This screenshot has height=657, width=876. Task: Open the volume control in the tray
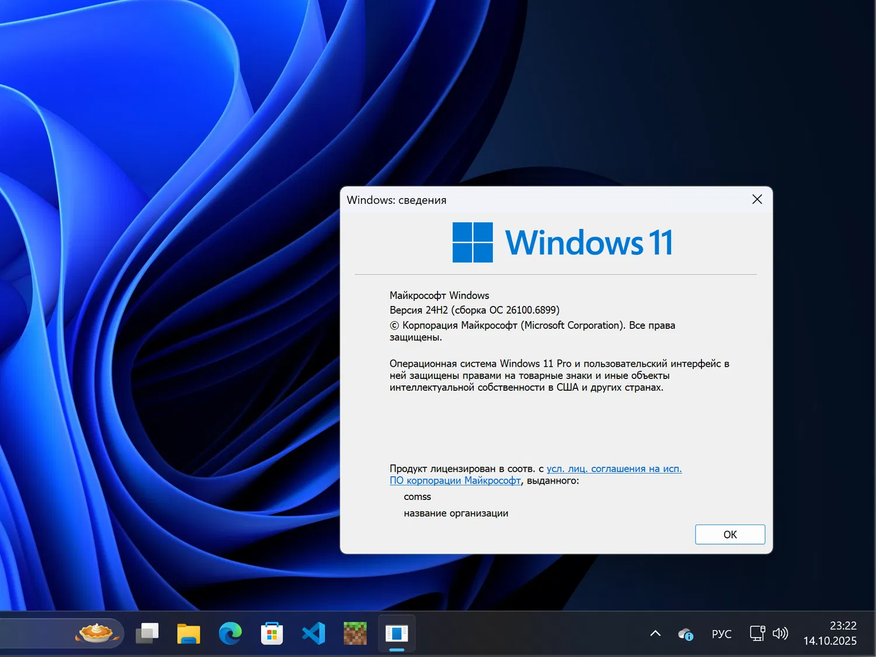click(x=780, y=633)
